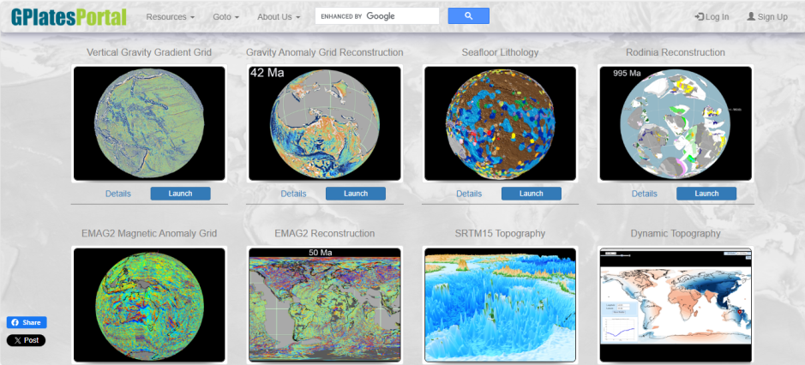
Task: Click the Facebook Share button
Action: click(x=27, y=323)
